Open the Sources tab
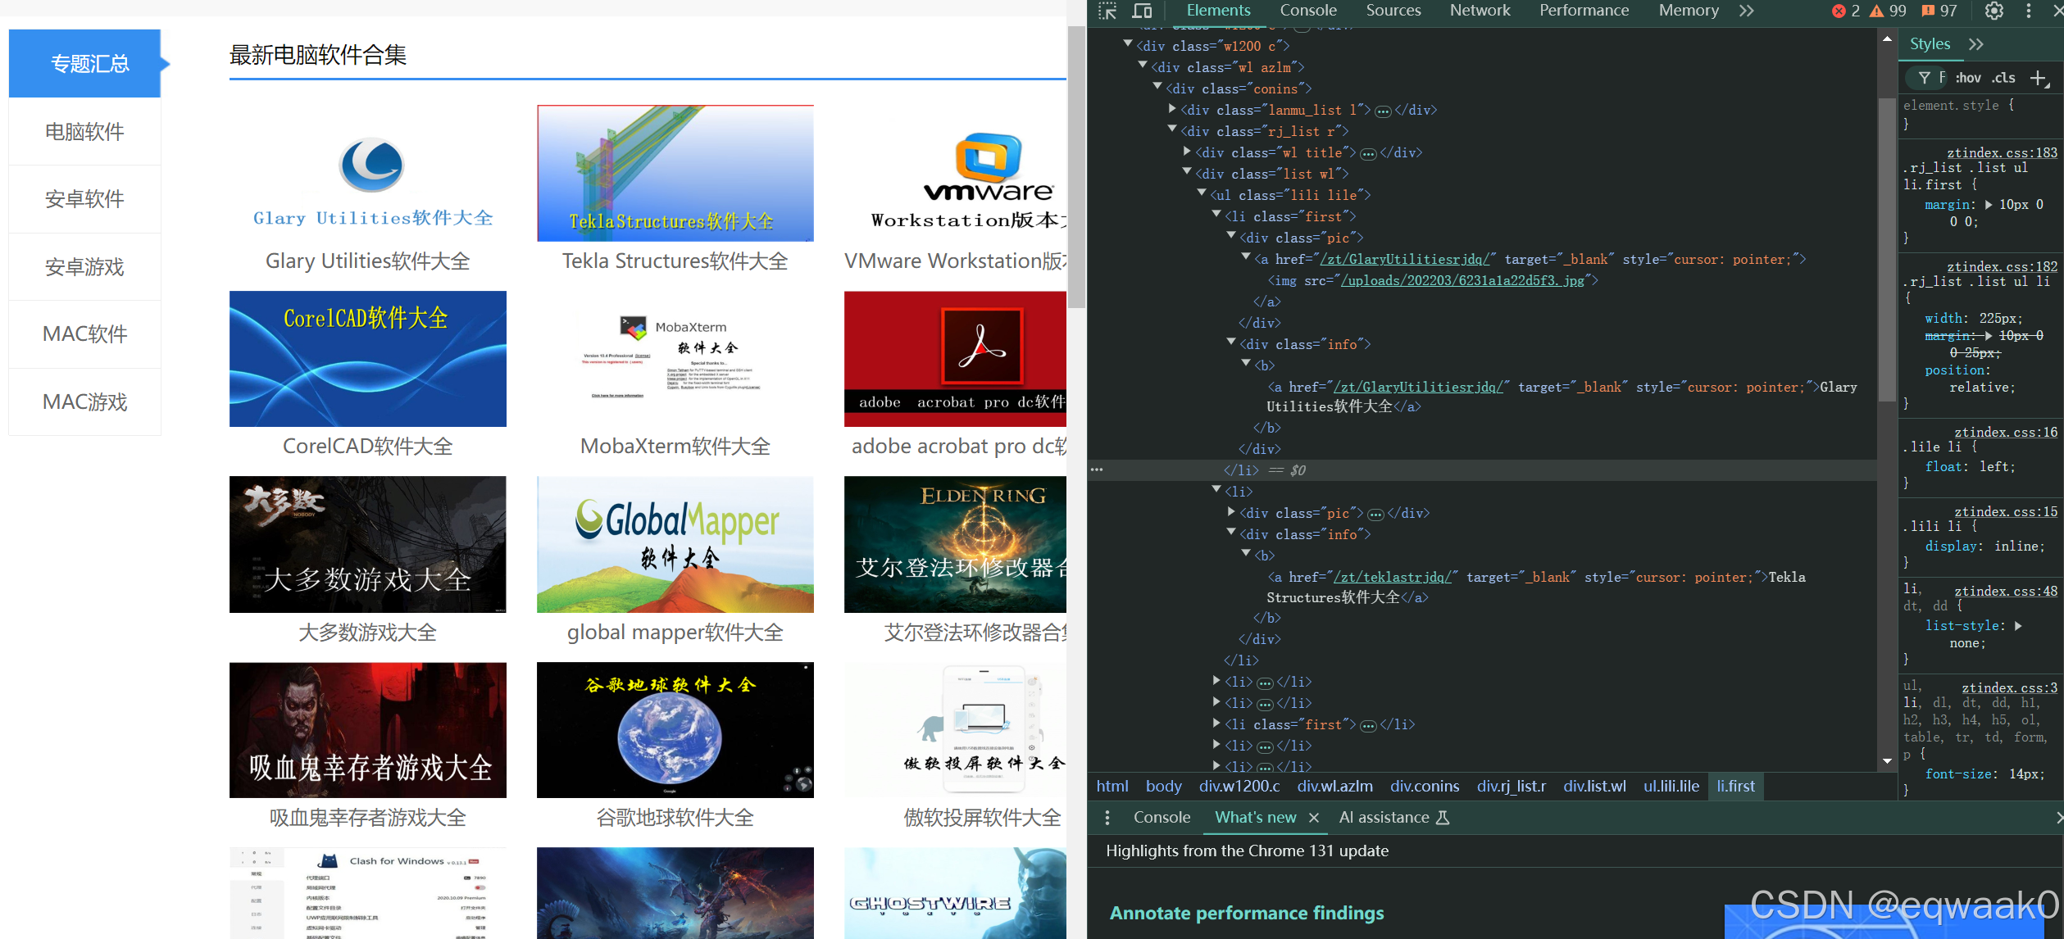 pos(1393,11)
